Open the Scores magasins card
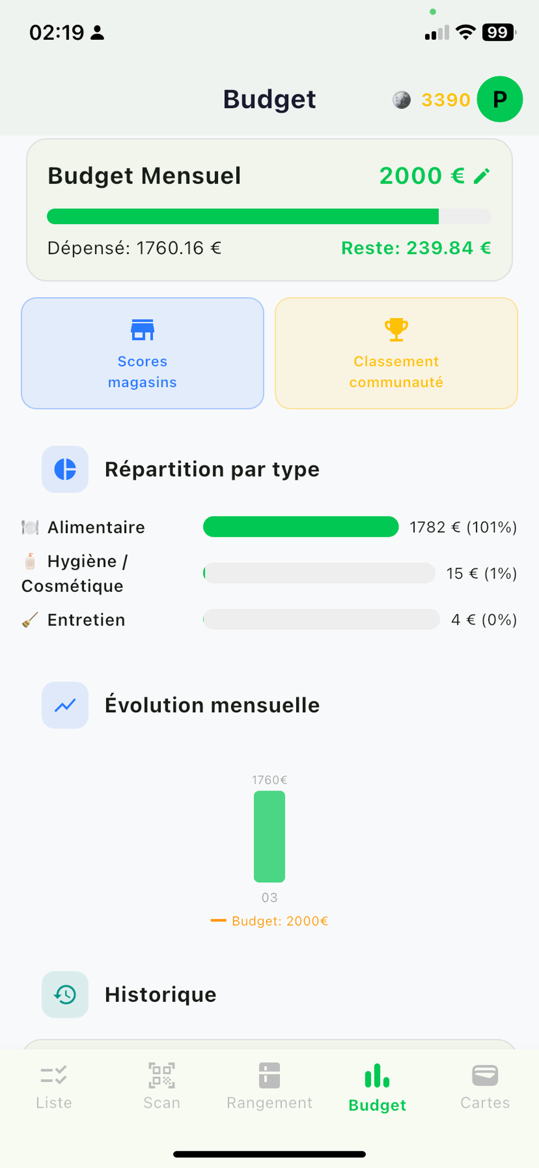The image size is (539, 1168). [142, 353]
